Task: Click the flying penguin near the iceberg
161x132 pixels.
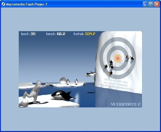Action: click(91, 74)
